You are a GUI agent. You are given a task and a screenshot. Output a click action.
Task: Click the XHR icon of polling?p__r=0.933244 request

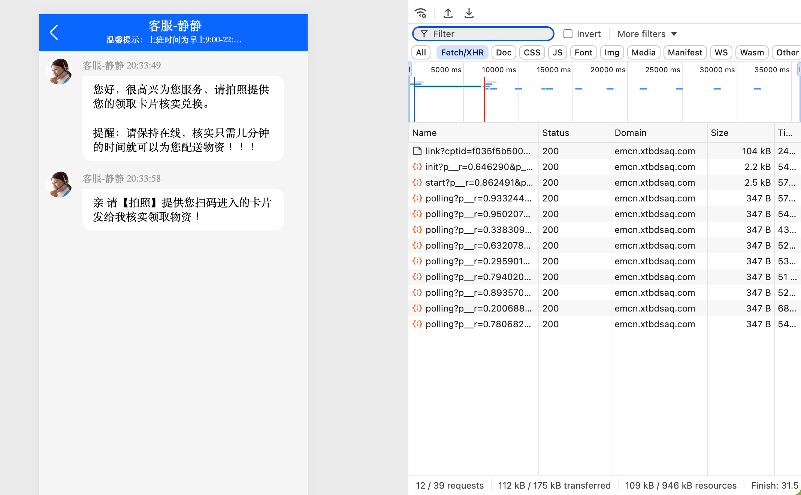click(417, 198)
